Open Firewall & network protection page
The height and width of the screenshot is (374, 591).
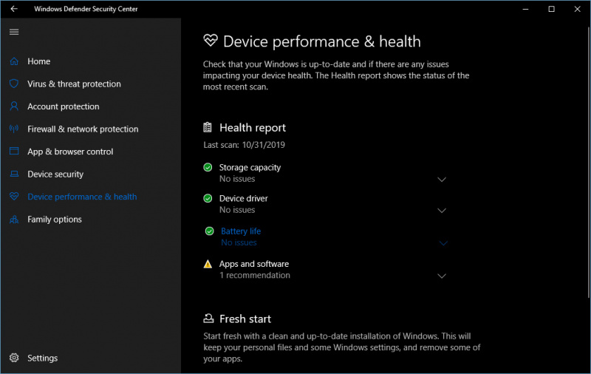83,129
